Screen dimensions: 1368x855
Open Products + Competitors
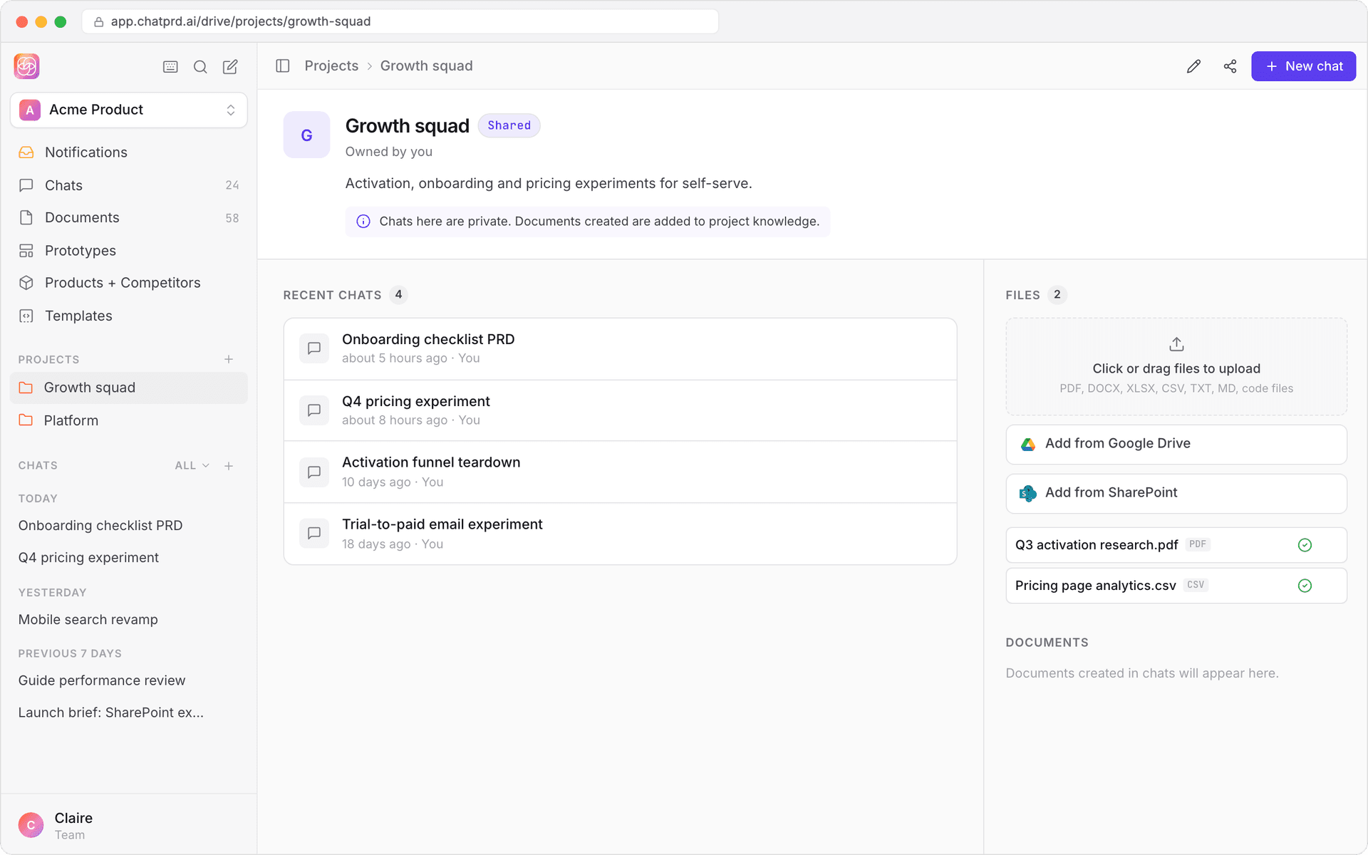pyautogui.click(x=129, y=283)
